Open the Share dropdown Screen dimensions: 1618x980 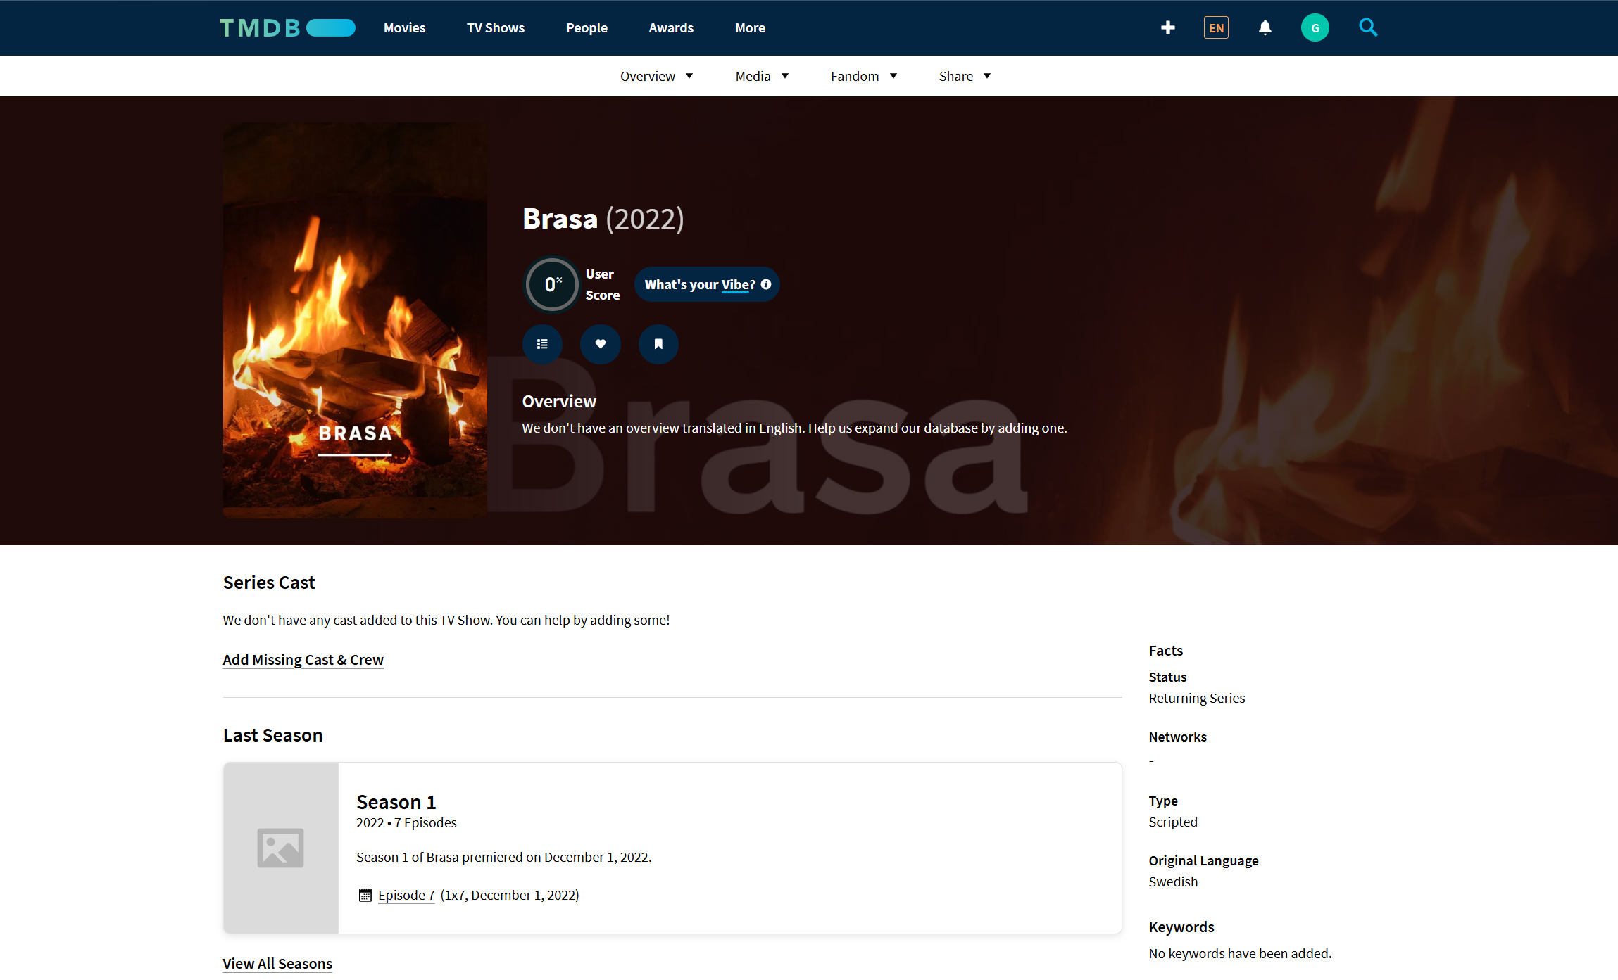(965, 76)
